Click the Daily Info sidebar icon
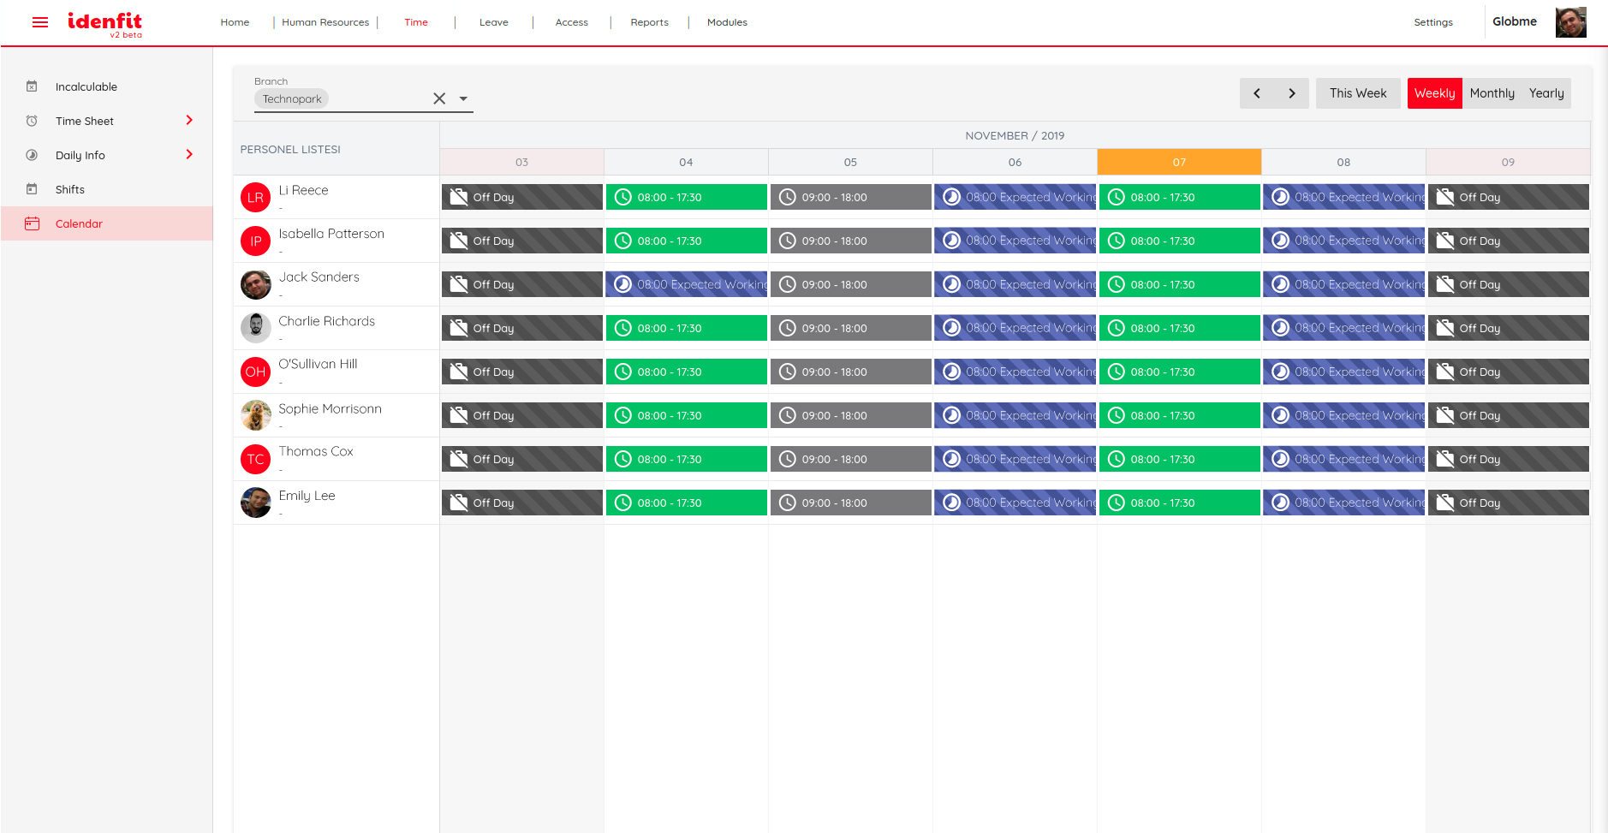The height and width of the screenshot is (833, 1608). 32,155
